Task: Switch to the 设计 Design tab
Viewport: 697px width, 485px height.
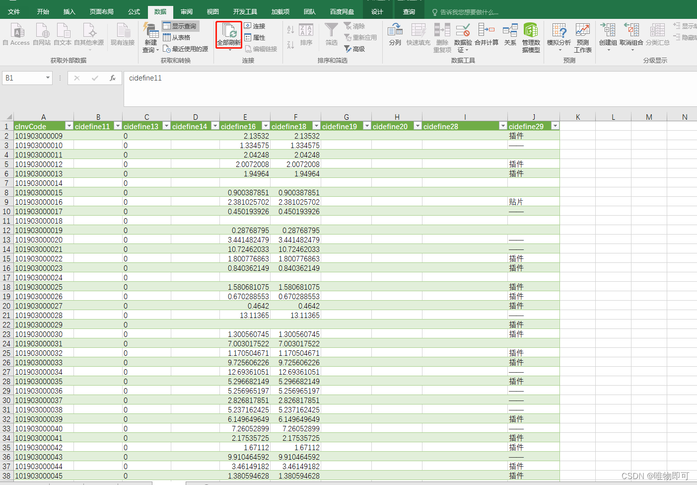Action: [377, 11]
